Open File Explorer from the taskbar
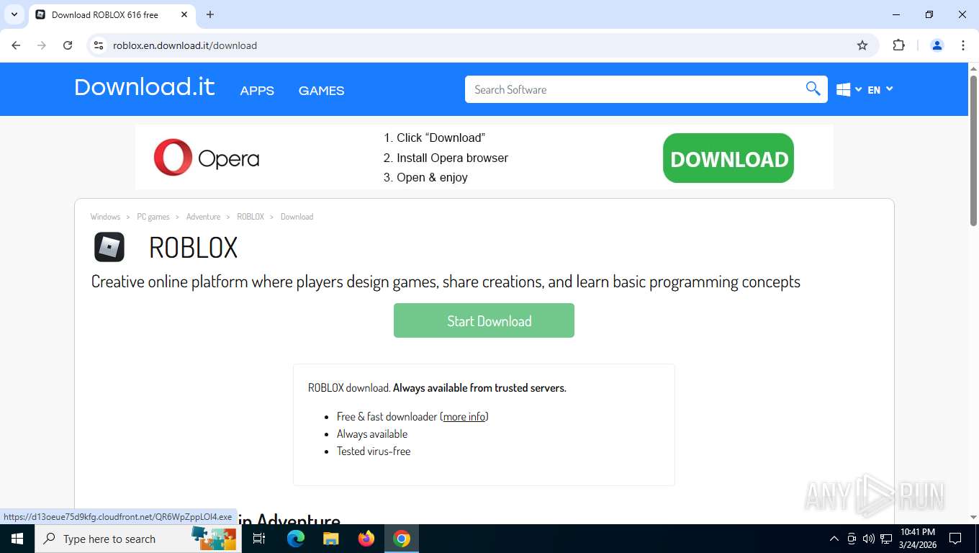 coord(330,539)
